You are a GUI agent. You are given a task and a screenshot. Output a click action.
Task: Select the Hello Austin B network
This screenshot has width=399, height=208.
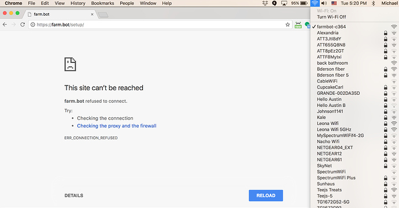coord(354,105)
